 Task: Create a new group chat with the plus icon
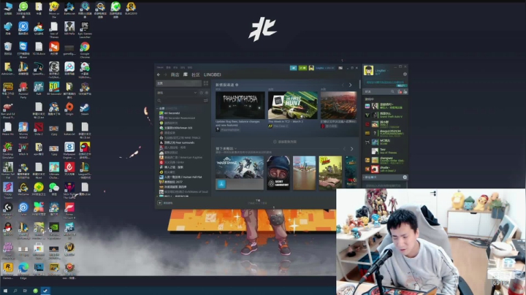point(405,177)
